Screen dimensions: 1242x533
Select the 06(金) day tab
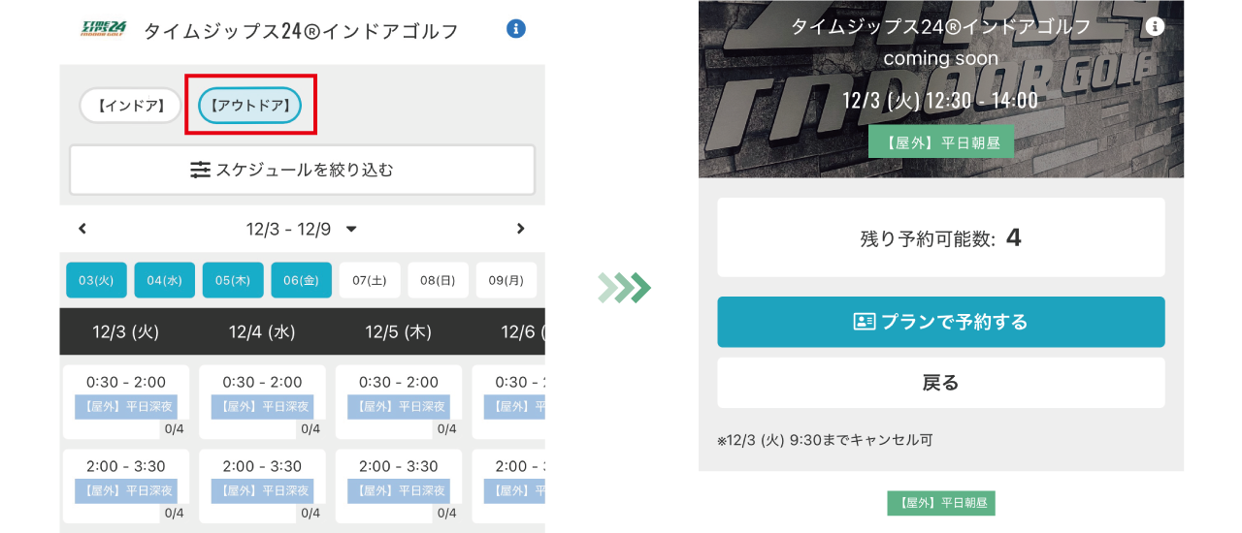302,280
